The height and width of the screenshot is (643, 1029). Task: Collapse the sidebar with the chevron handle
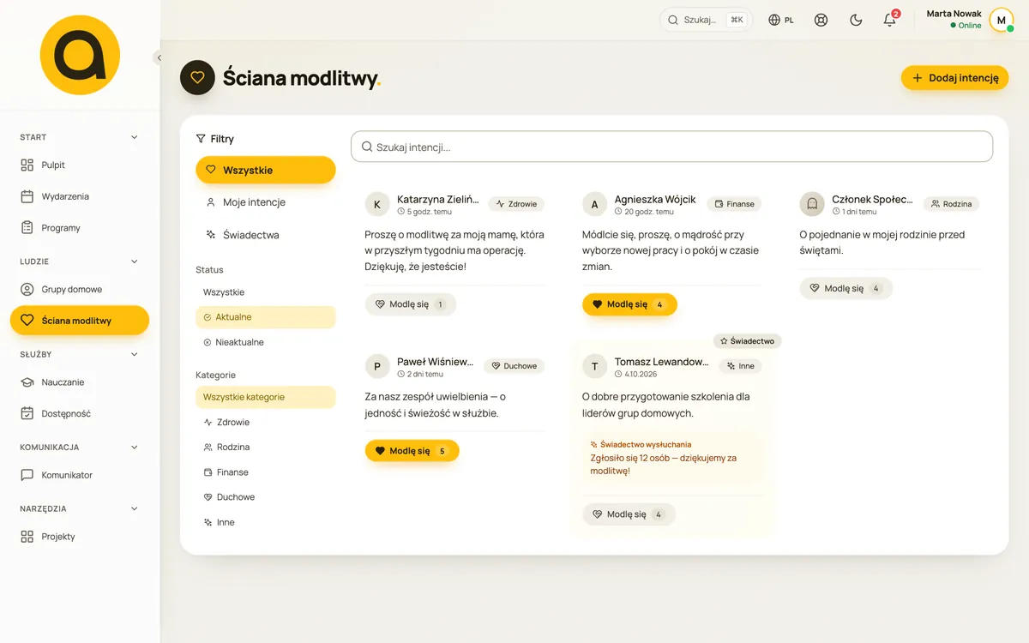159,57
